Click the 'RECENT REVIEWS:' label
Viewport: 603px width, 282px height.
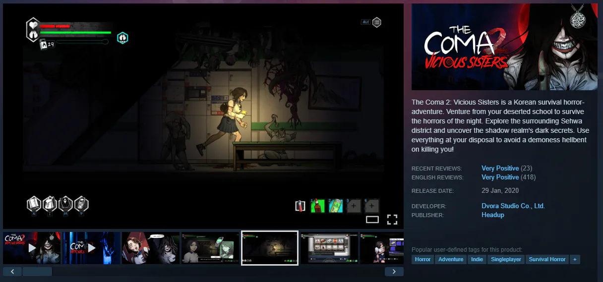click(x=437, y=169)
